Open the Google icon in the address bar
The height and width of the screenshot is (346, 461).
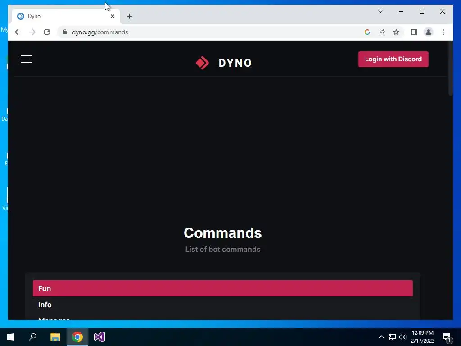(367, 32)
